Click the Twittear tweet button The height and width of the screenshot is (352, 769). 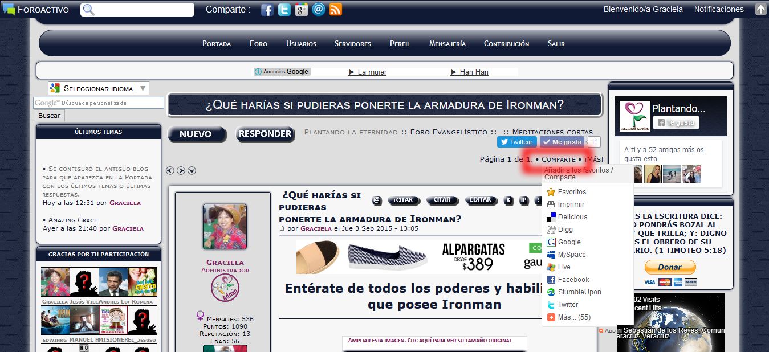click(x=517, y=142)
